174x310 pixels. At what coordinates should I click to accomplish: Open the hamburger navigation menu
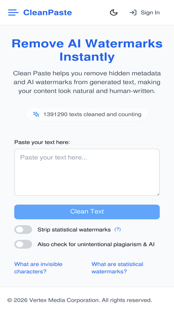(x=13, y=13)
